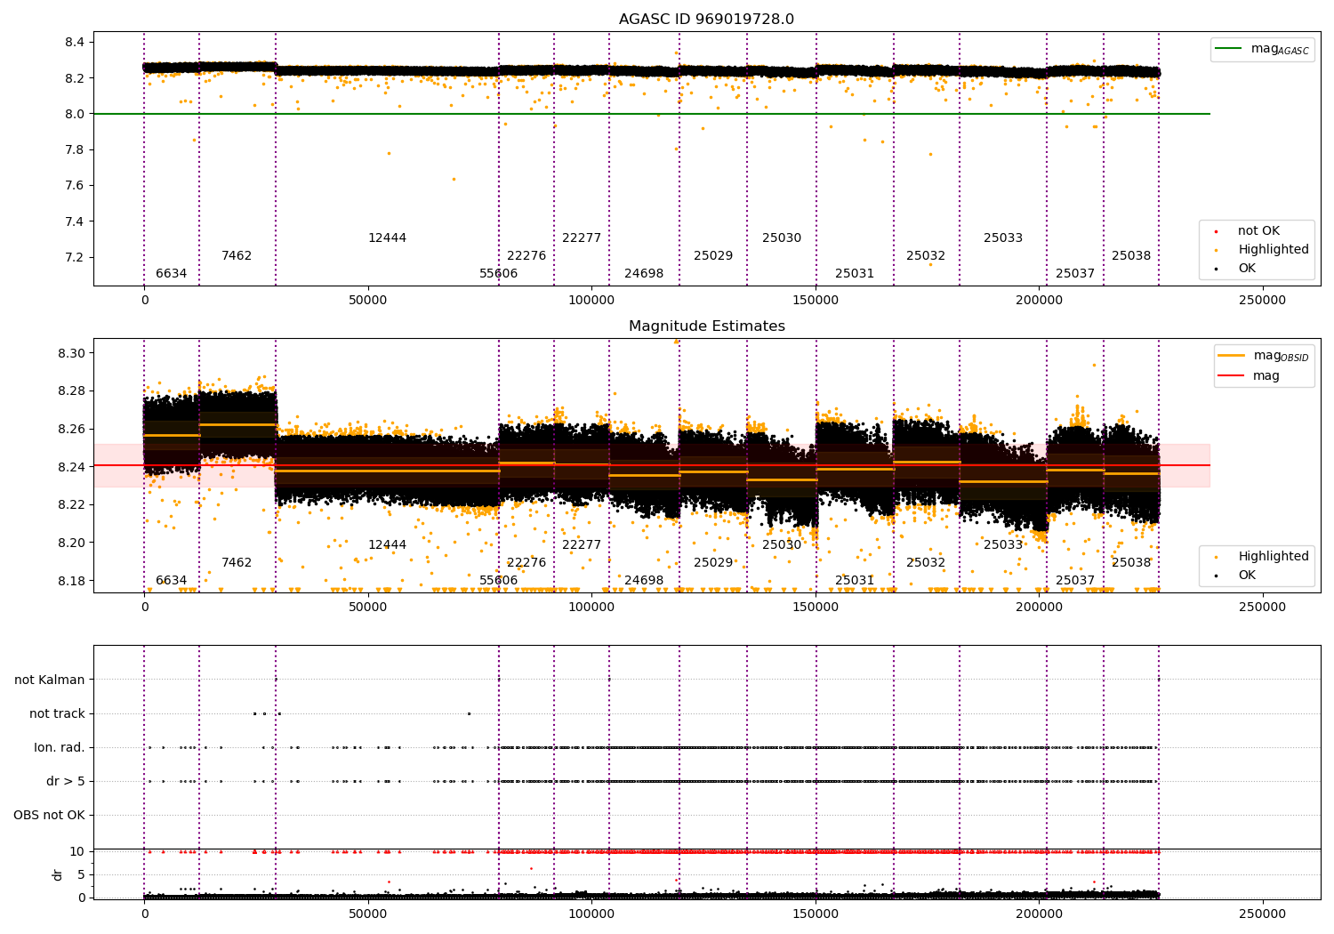Click the 'not Kalman' axis label
1334x934 pixels.
click(x=50, y=680)
